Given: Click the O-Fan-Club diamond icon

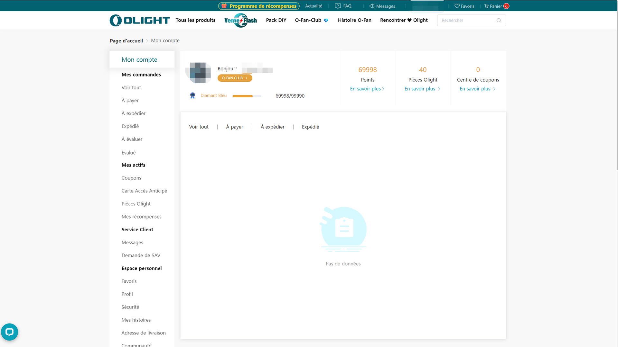Looking at the screenshot, I should tap(326, 20).
